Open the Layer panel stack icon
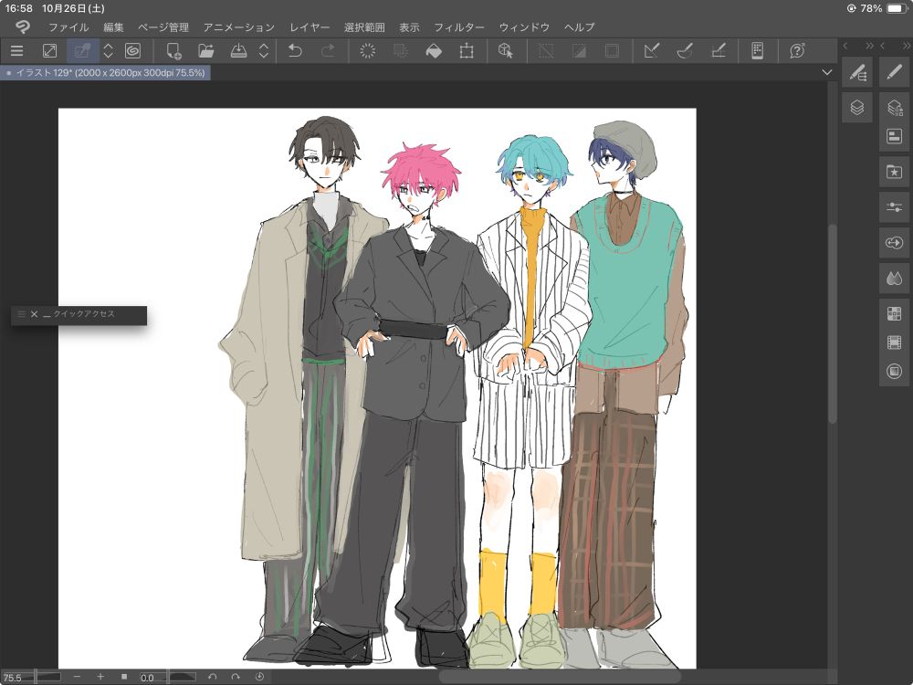 pos(856,107)
